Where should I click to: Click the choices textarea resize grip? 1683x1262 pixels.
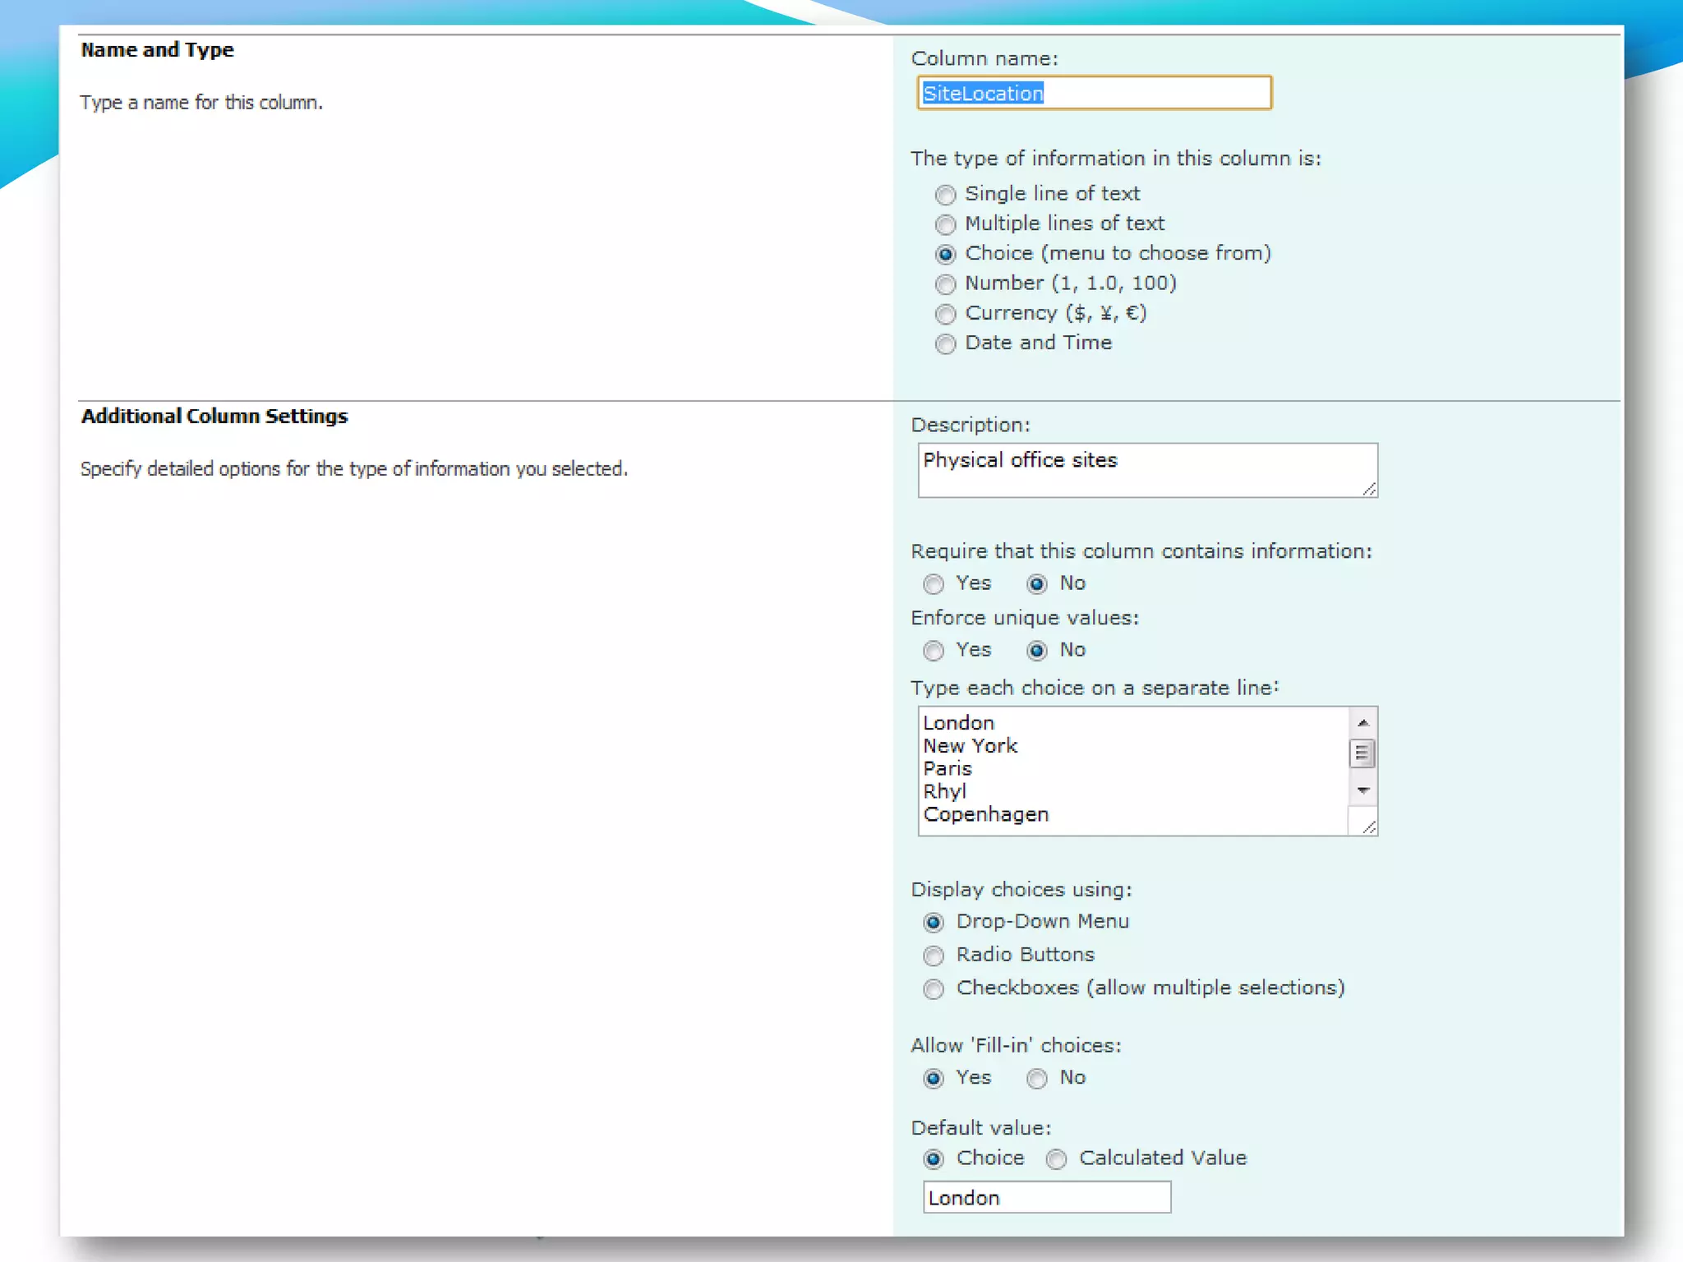(x=1368, y=827)
